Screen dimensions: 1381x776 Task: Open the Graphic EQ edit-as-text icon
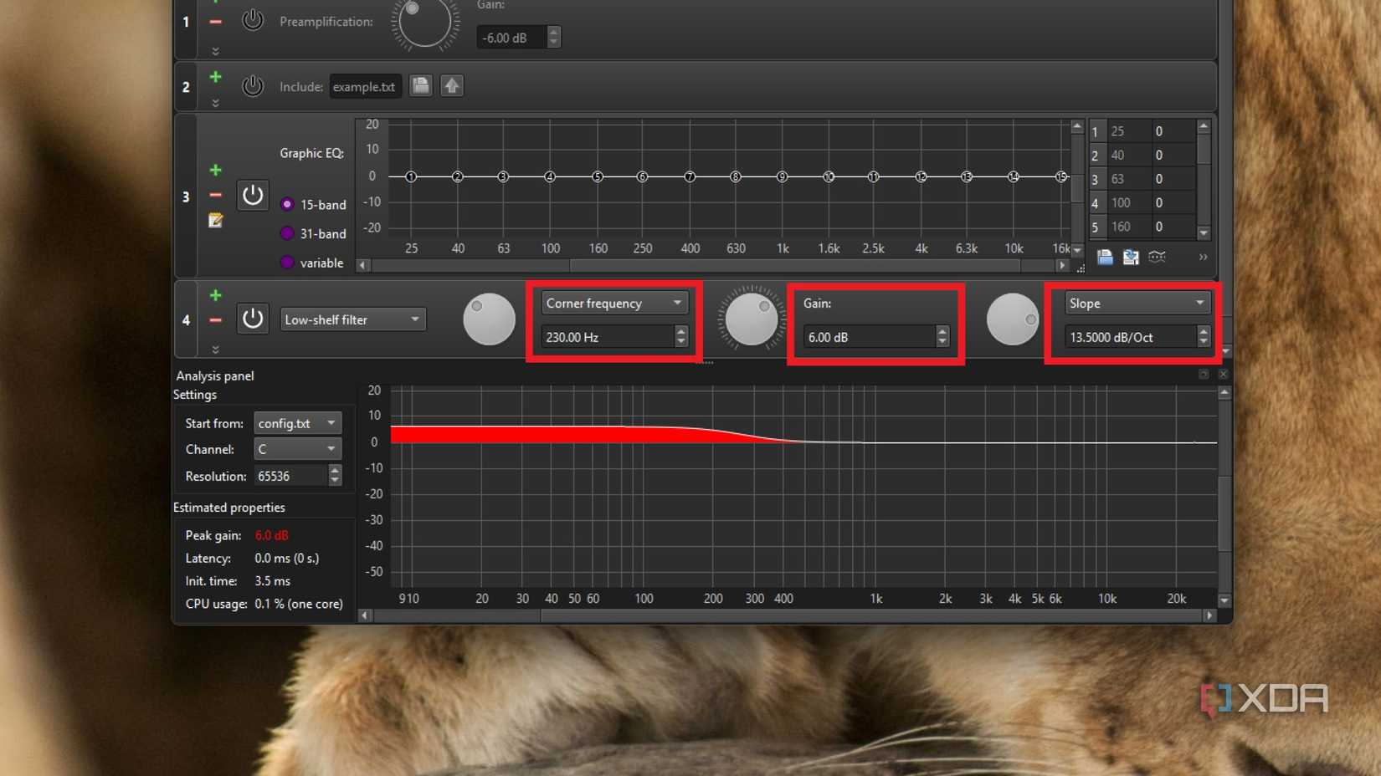(215, 220)
